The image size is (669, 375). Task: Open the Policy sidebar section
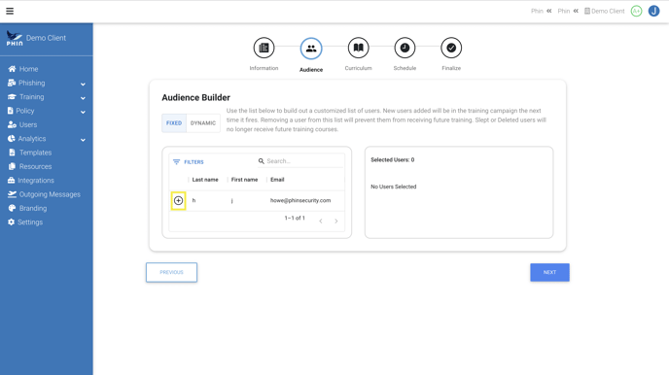click(x=21, y=111)
